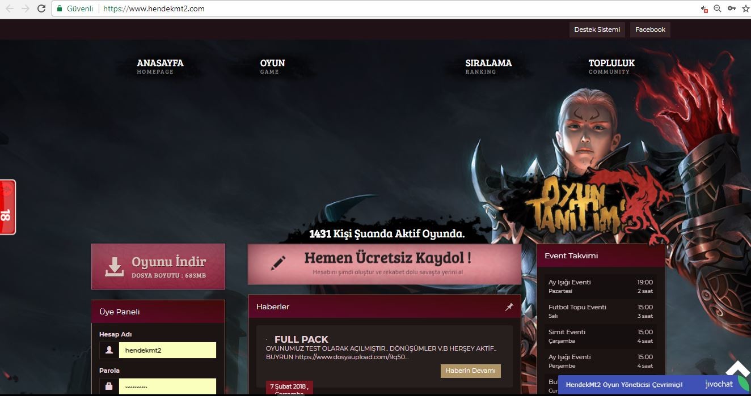Click the Oyunu İndir download button
The width and height of the screenshot is (751, 396).
158,267
